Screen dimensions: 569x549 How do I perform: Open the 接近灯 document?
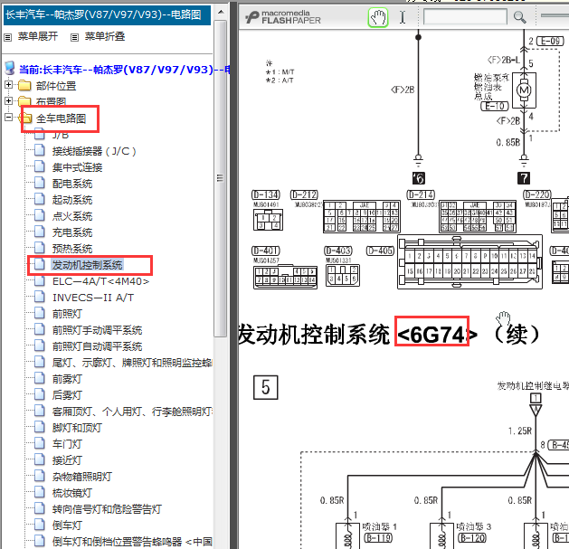click(67, 460)
